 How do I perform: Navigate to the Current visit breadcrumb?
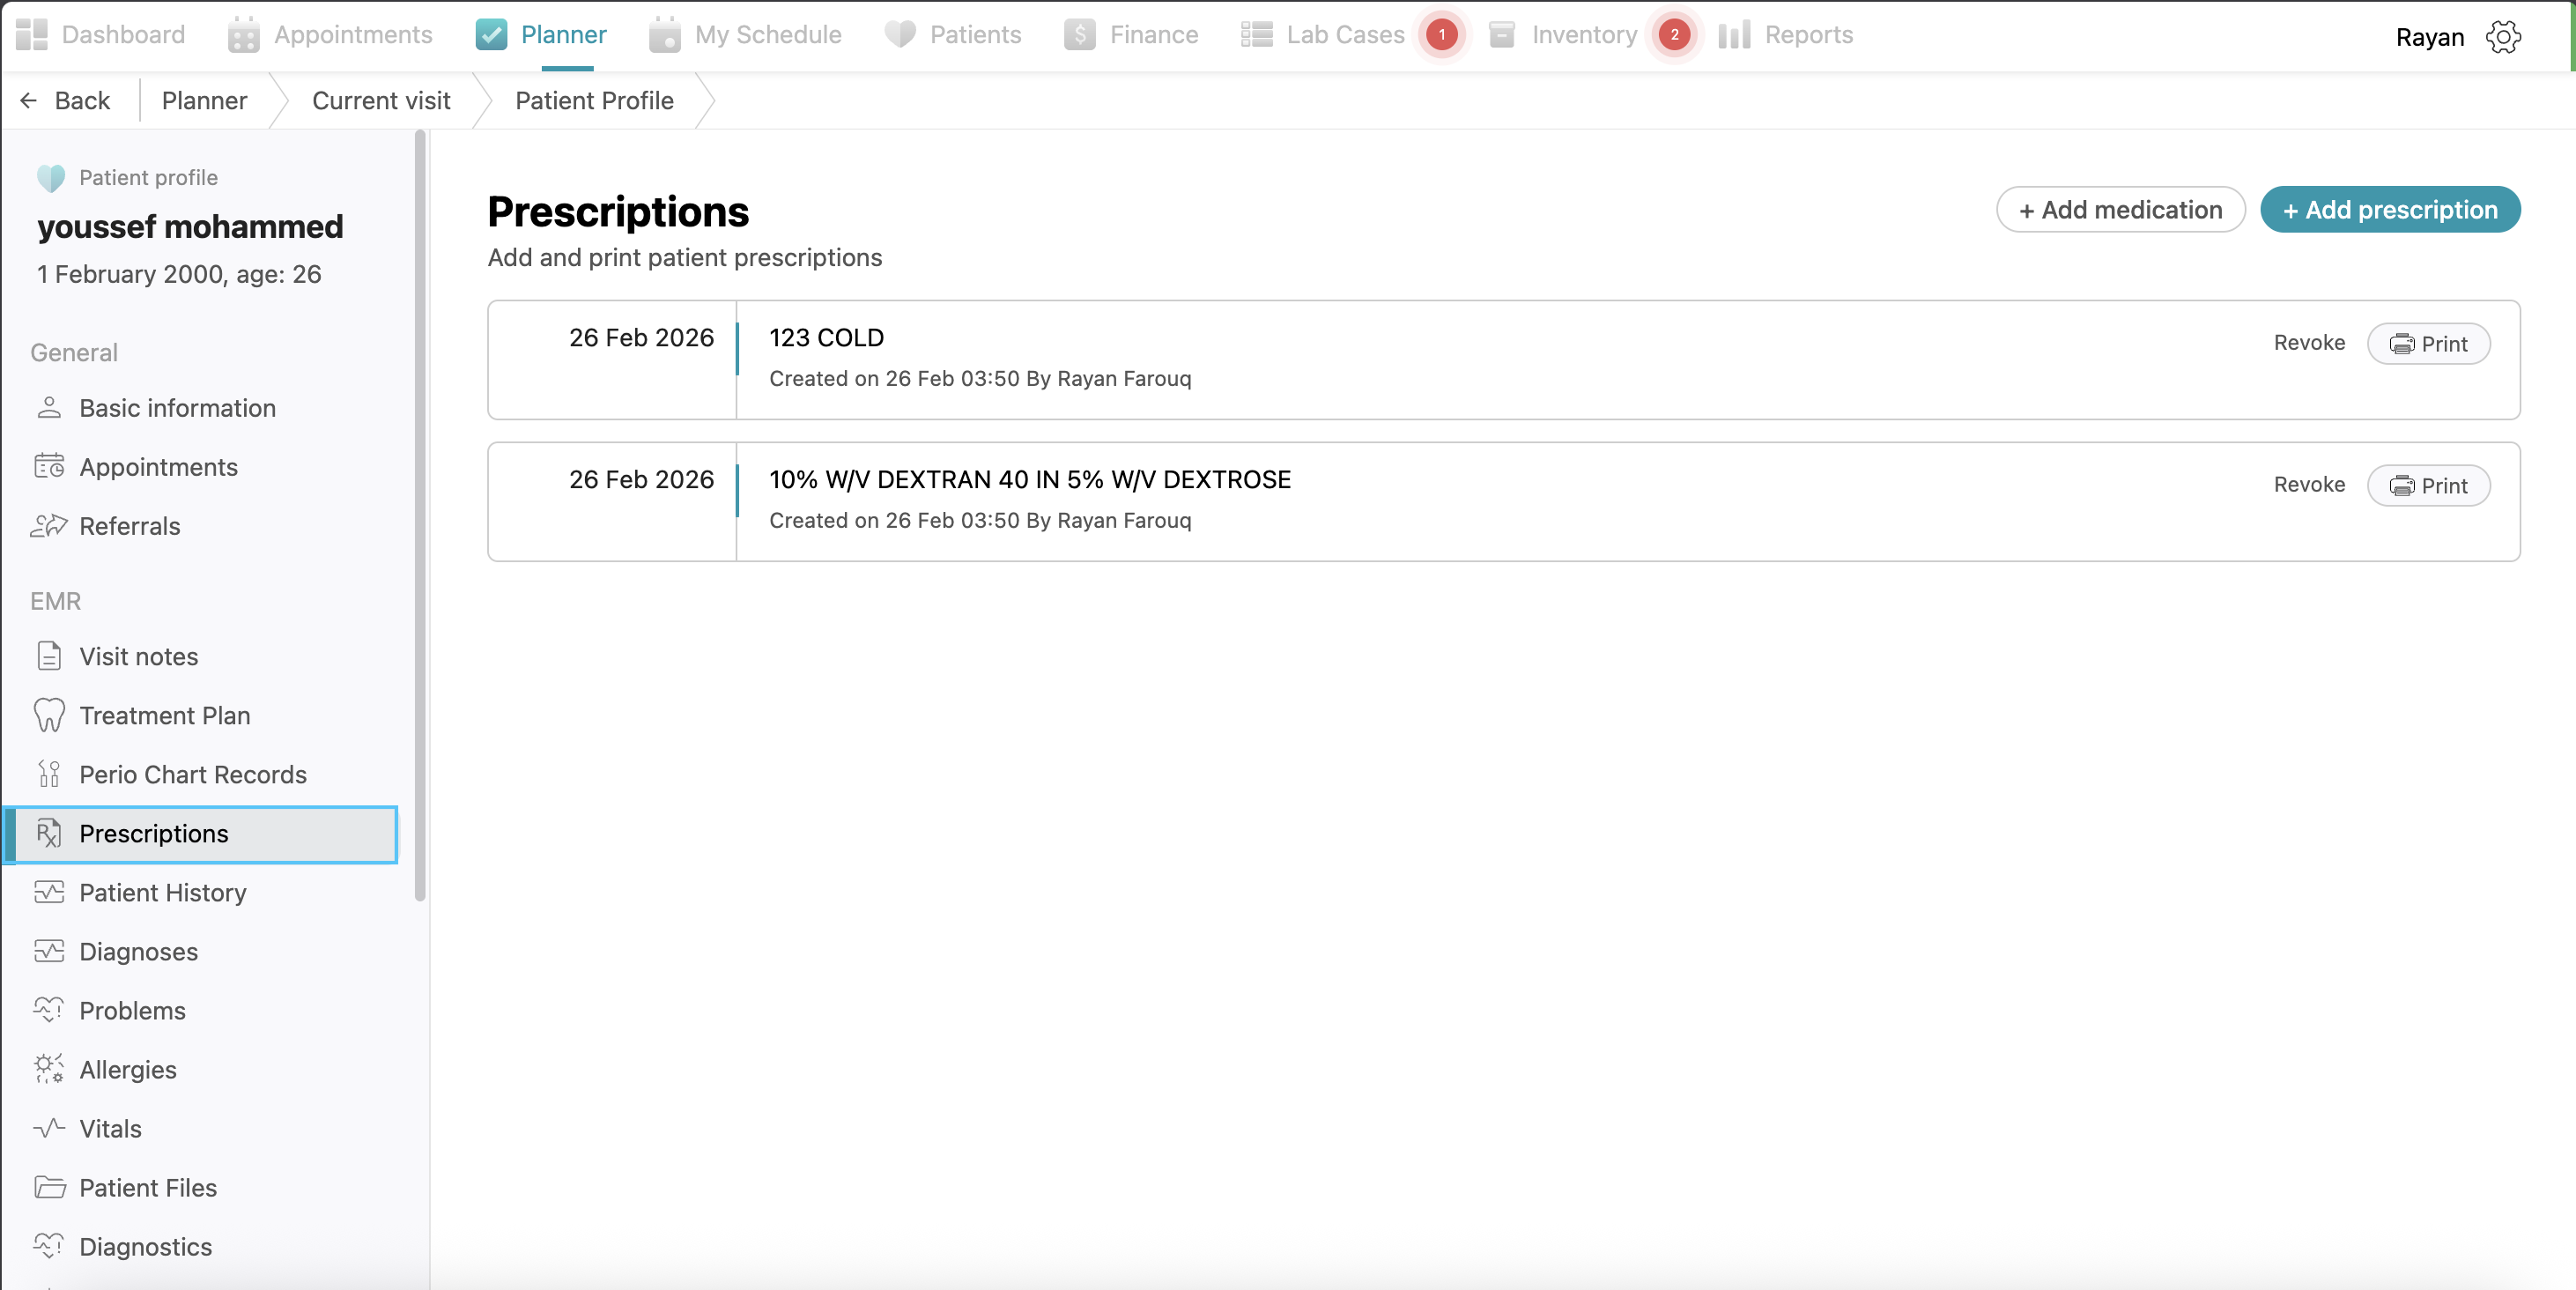pos(381,101)
